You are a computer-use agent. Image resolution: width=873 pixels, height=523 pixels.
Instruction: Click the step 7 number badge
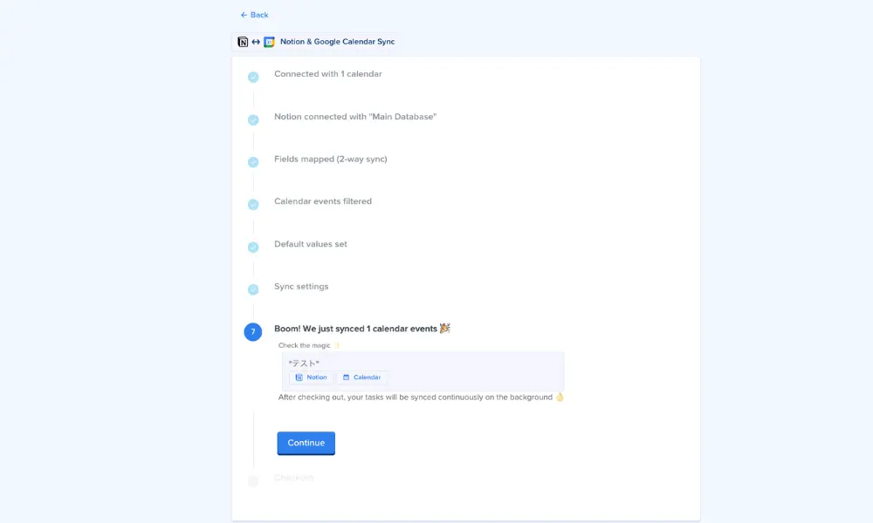click(x=253, y=332)
